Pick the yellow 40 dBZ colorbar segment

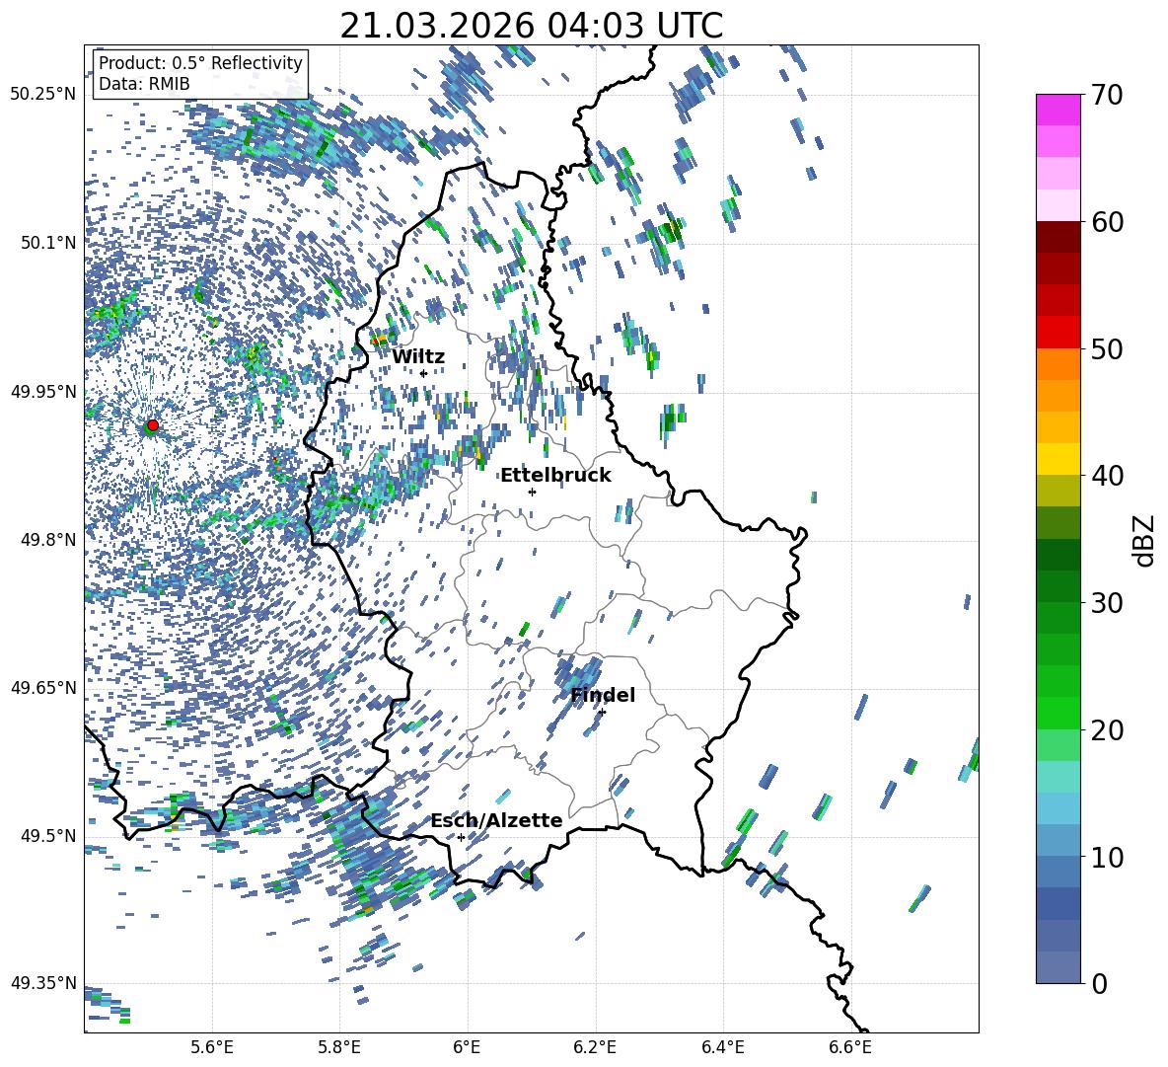coord(1058,459)
